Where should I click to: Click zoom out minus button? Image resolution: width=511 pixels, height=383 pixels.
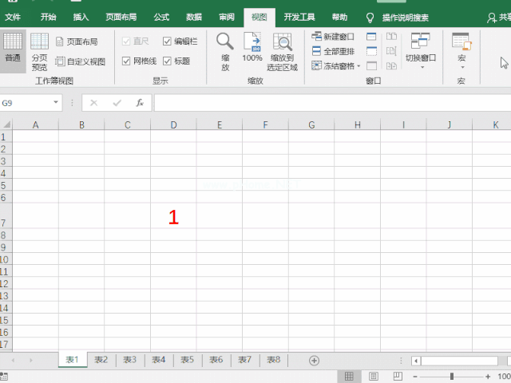pos(415,377)
